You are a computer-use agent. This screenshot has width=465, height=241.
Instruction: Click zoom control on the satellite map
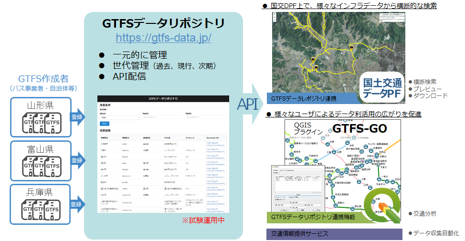tap(275, 17)
